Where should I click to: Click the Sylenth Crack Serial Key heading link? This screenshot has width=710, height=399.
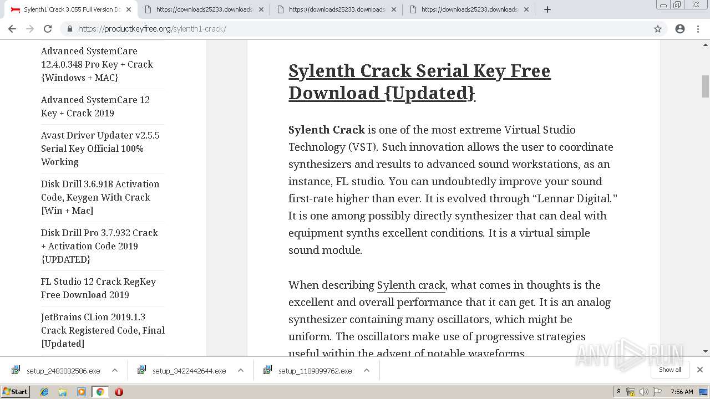click(x=419, y=81)
